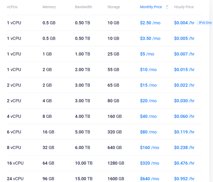Select the 8 vCPU row
This screenshot has height=182, width=213.
click(104, 148)
